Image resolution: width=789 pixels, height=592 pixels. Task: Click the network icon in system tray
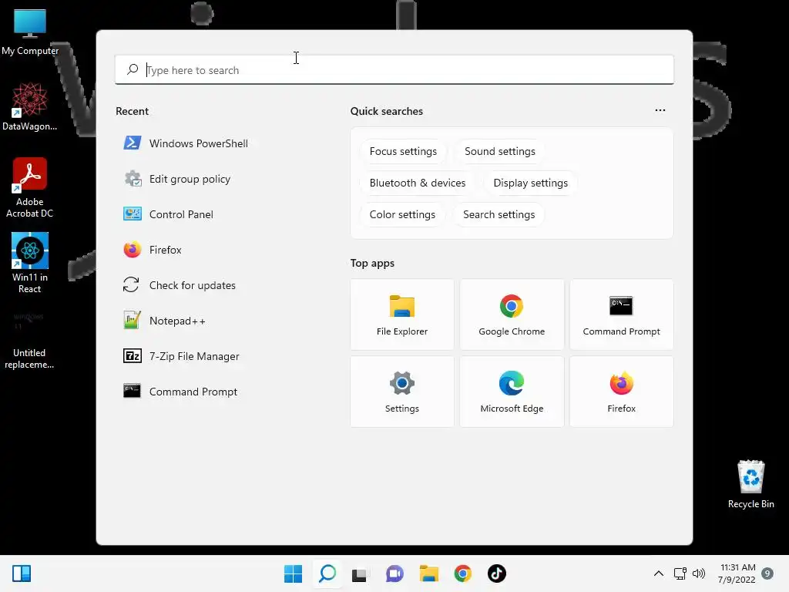pos(680,573)
